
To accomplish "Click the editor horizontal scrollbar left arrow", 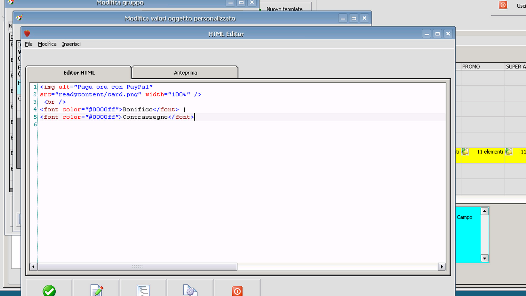I will (33, 267).
